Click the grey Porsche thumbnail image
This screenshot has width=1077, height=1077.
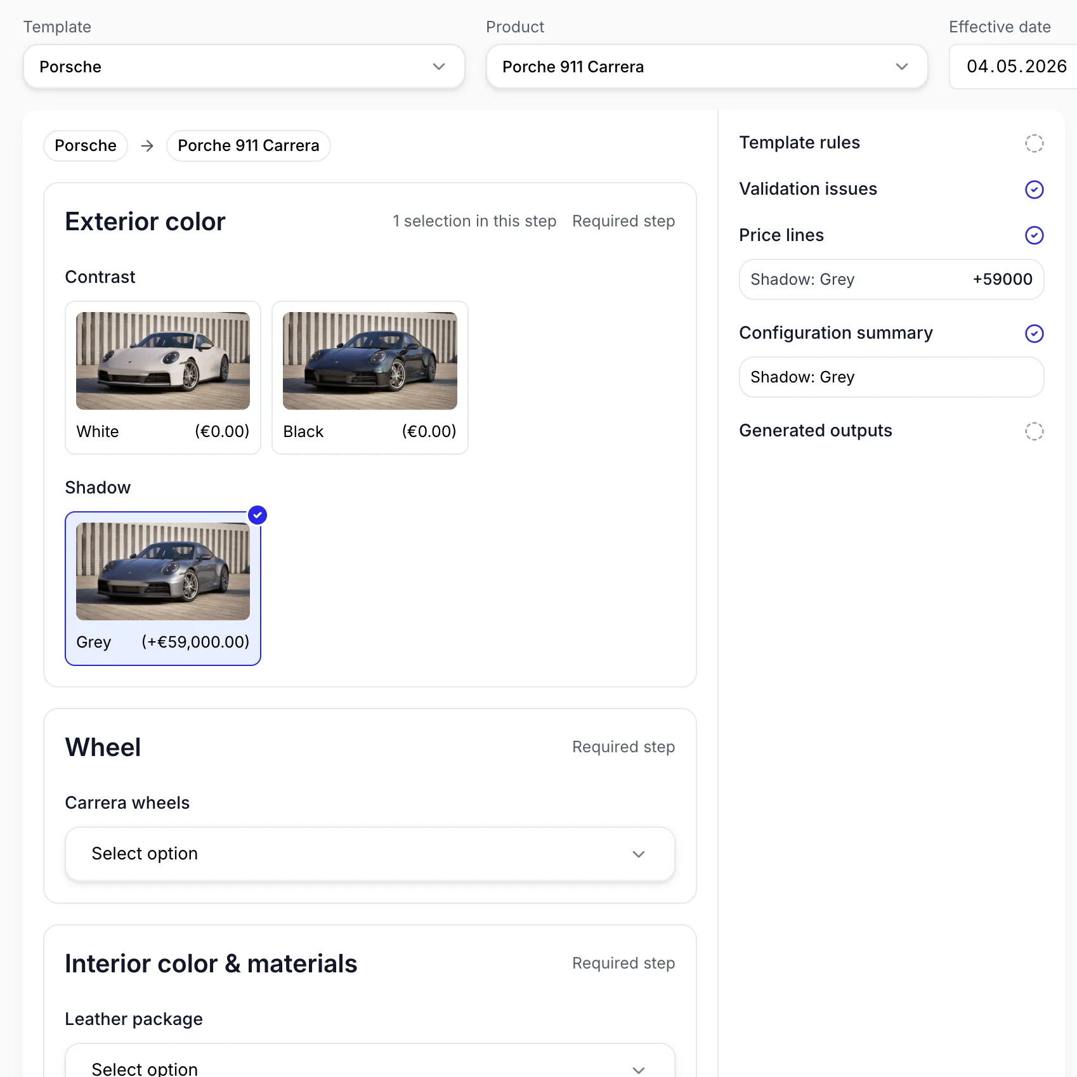tap(163, 571)
